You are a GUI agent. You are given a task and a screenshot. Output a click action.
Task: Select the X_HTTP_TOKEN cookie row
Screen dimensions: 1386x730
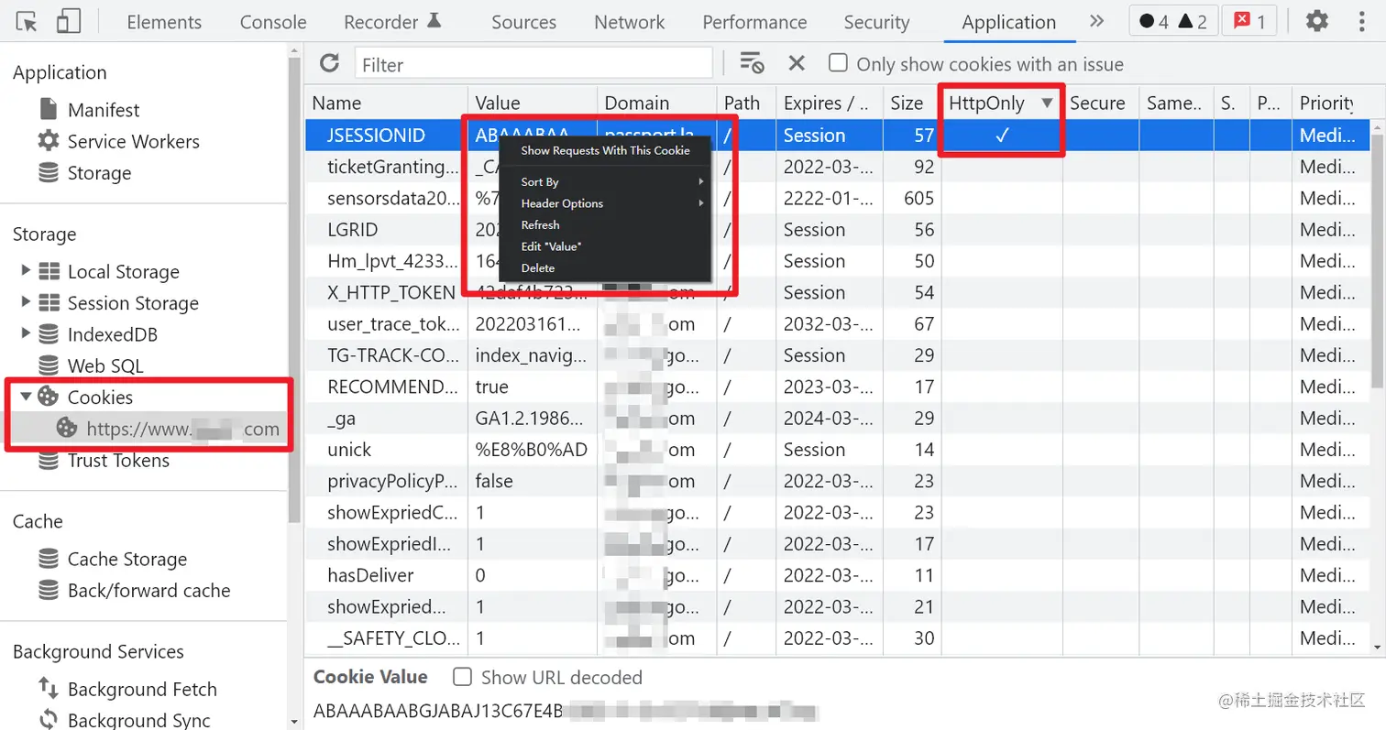tap(837, 292)
